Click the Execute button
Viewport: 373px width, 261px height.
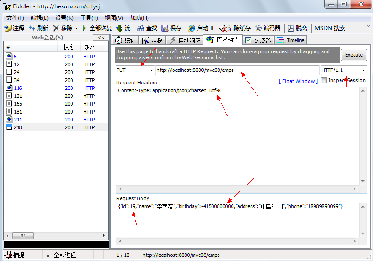(354, 55)
